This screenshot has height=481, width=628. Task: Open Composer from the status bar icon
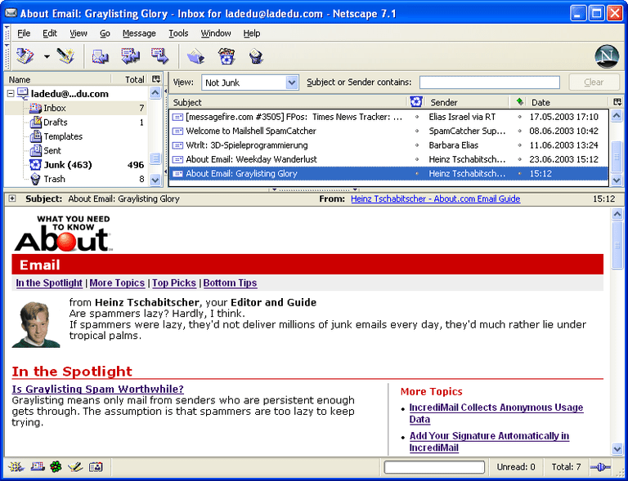(75, 466)
